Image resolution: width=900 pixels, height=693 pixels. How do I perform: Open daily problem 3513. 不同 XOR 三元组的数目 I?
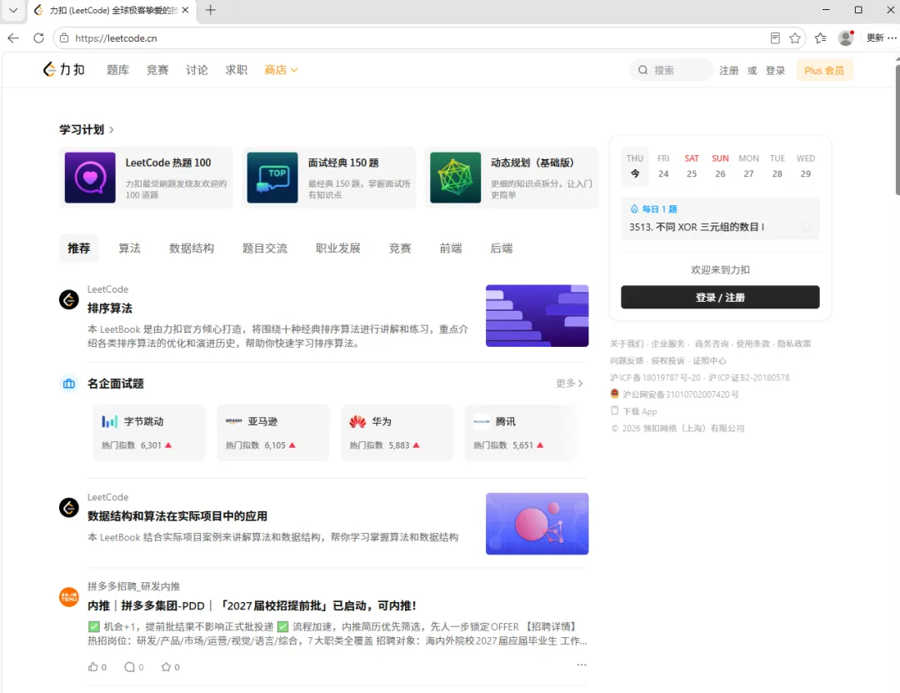click(x=696, y=227)
